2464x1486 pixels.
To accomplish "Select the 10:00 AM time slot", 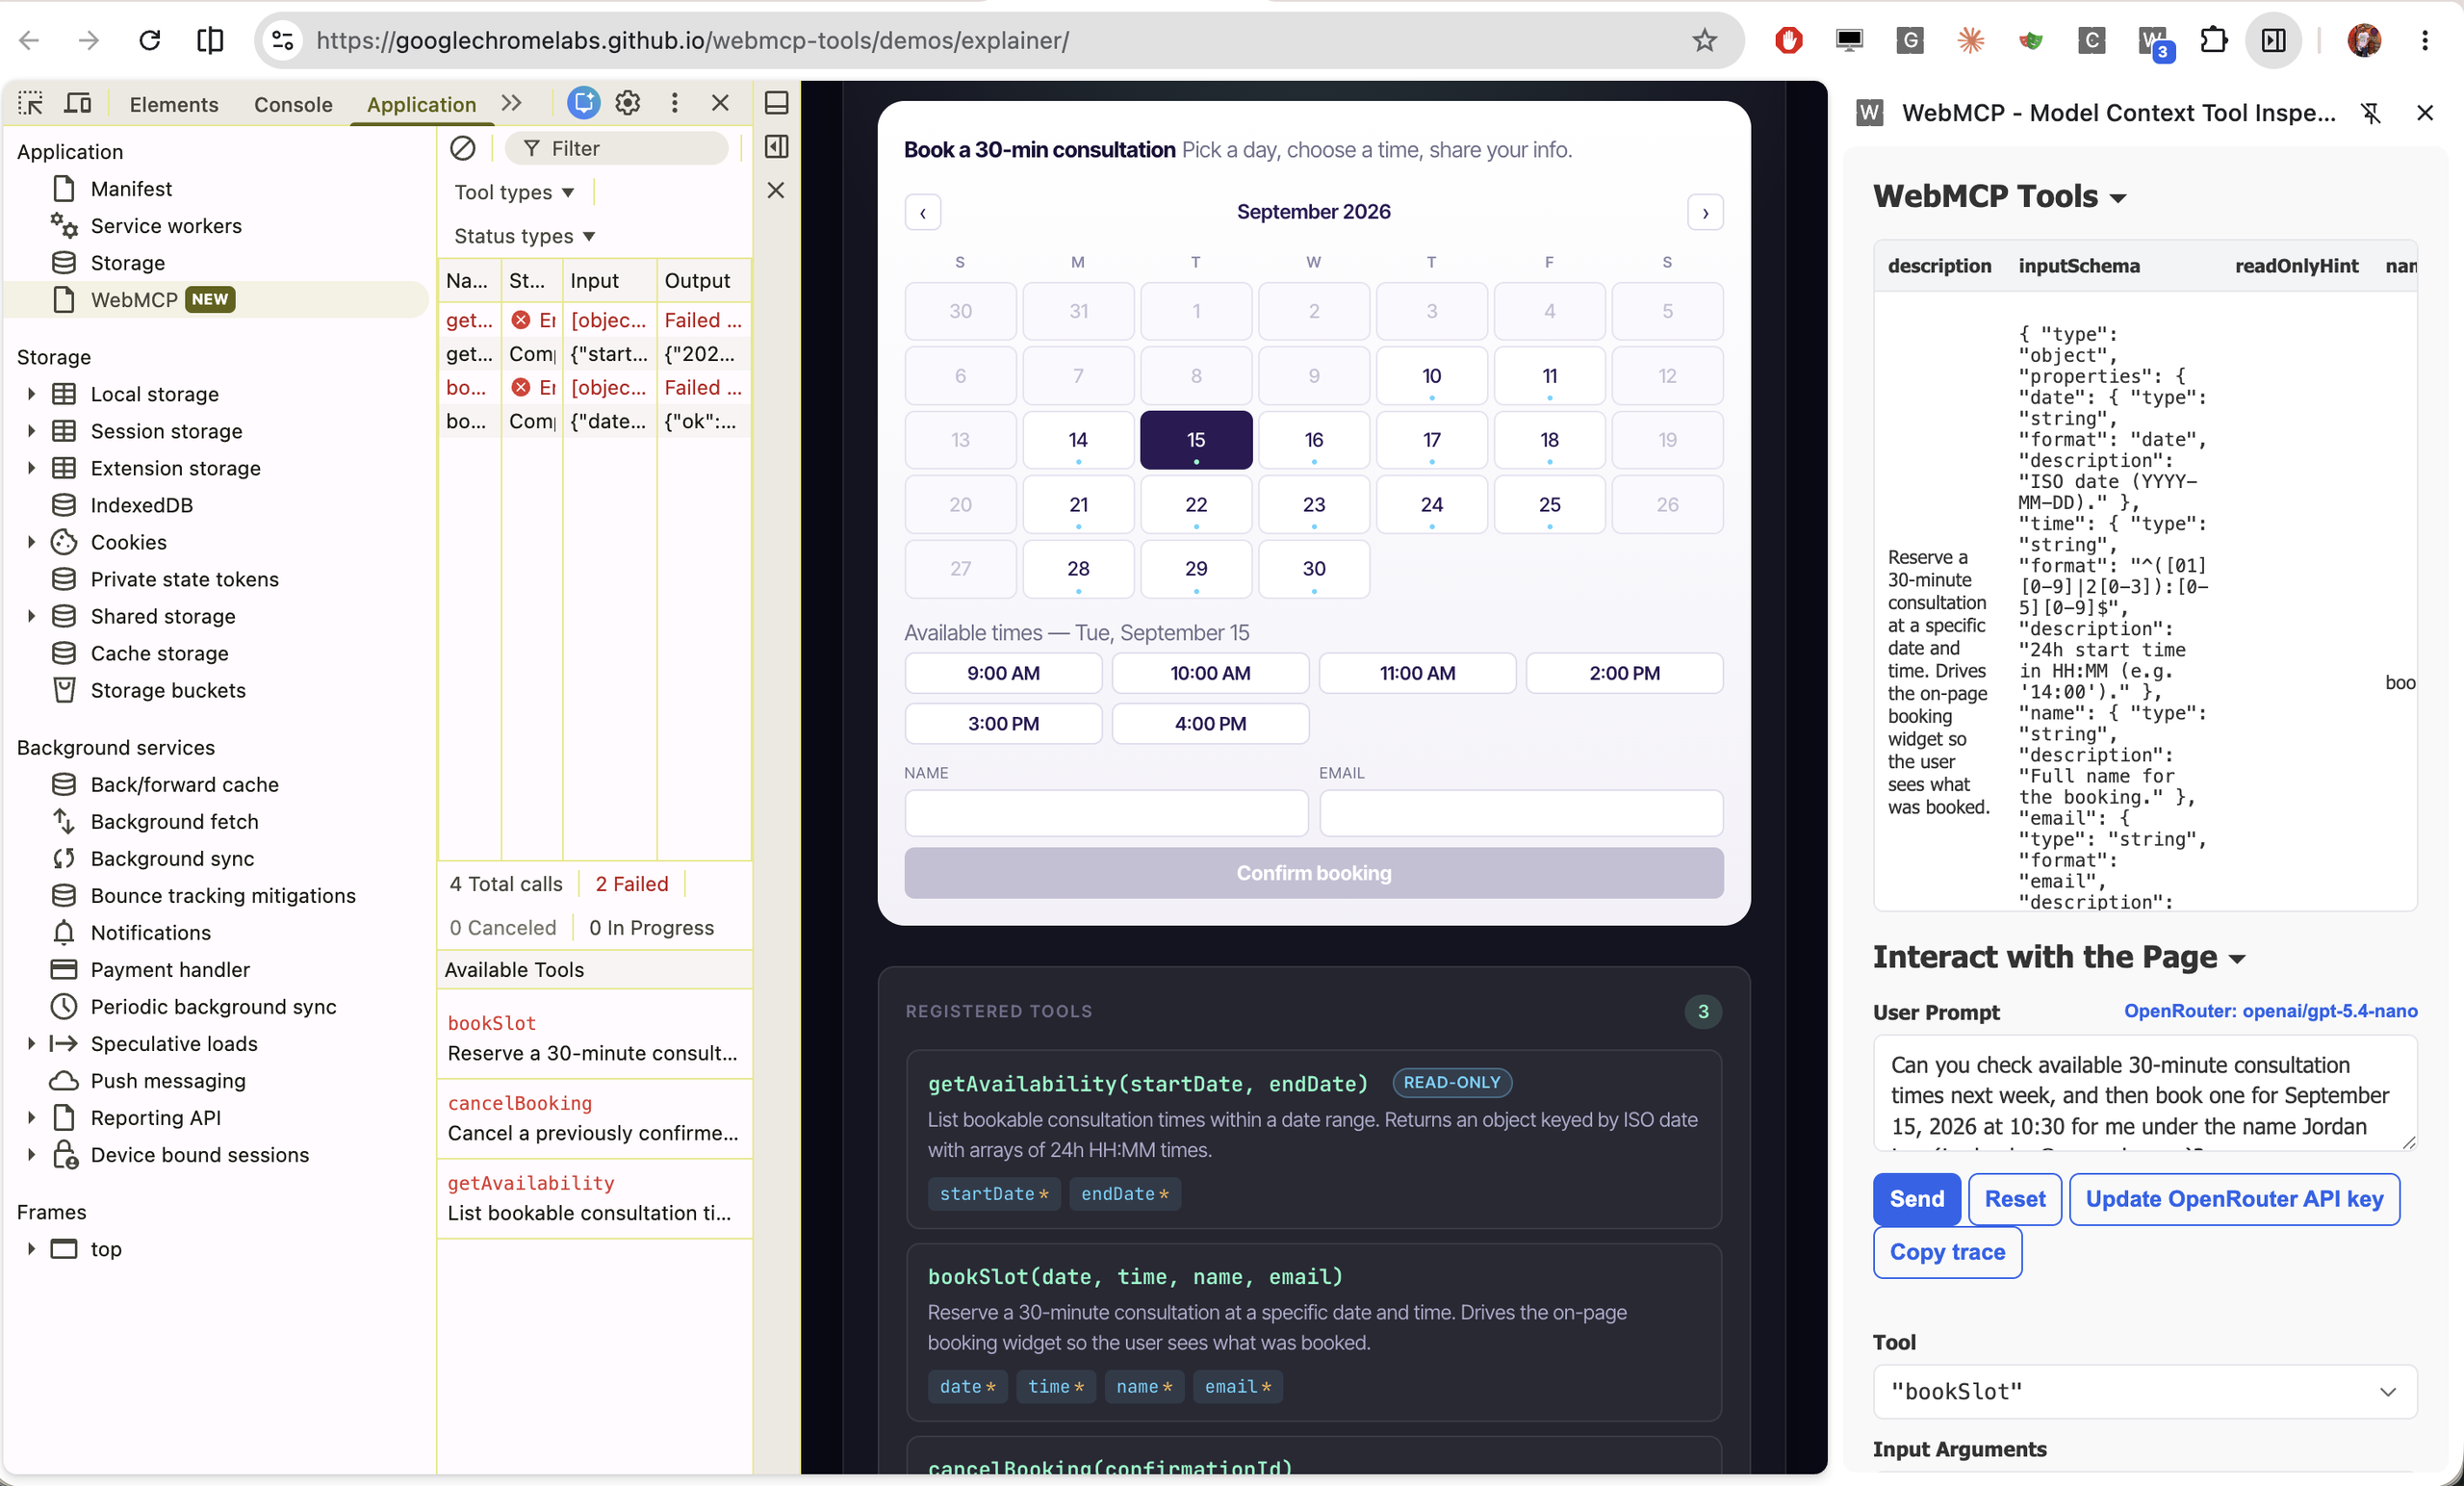I will pyautogui.click(x=1210, y=673).
